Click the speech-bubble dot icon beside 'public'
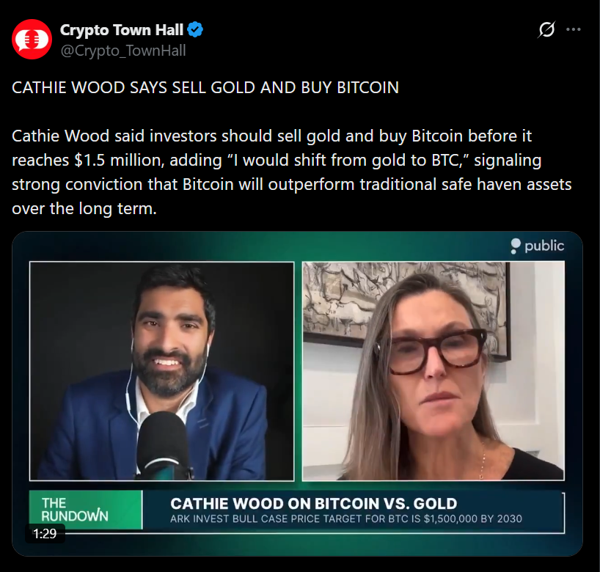 [x=516, y=246]
